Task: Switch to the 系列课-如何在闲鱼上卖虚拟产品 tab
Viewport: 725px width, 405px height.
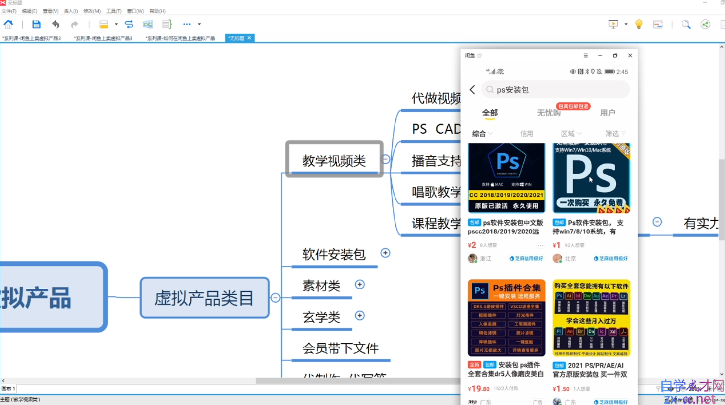Action: [180, 38]
